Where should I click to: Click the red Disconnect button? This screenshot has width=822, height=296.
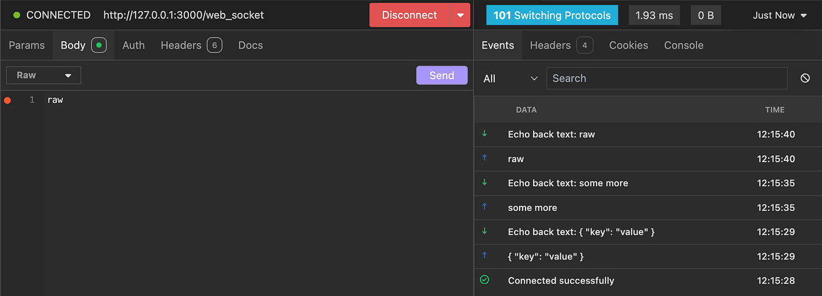coord(409,15)
